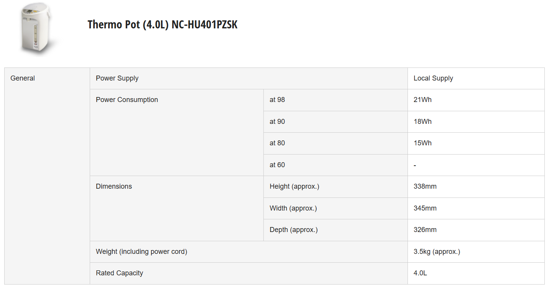Click the 338mm height value
Screen dimensions: 549x288
tap(425, 186)
